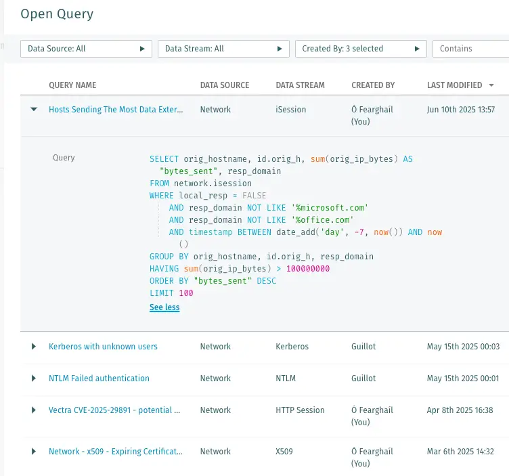Click the WHERE local_resp = FALSE line
The image size is (509, 476).
(x=208, y=196)
